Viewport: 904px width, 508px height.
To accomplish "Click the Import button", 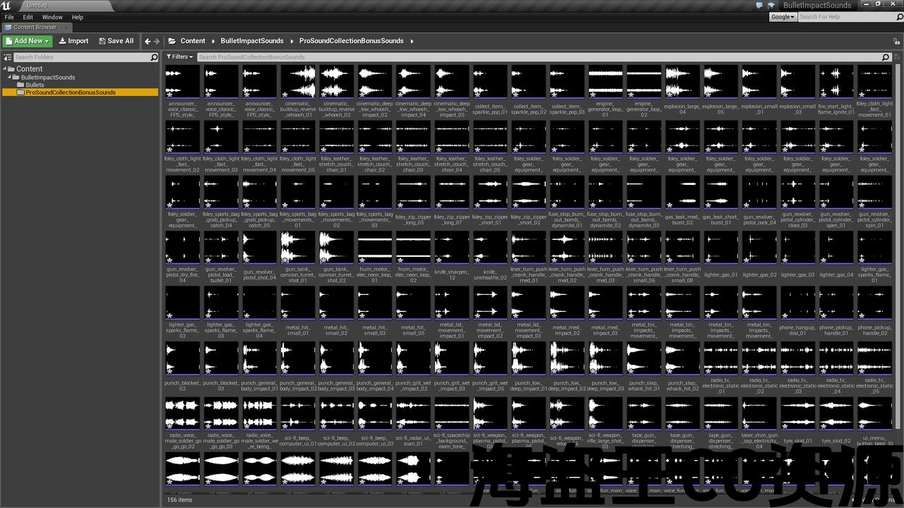I will [73, 41].
